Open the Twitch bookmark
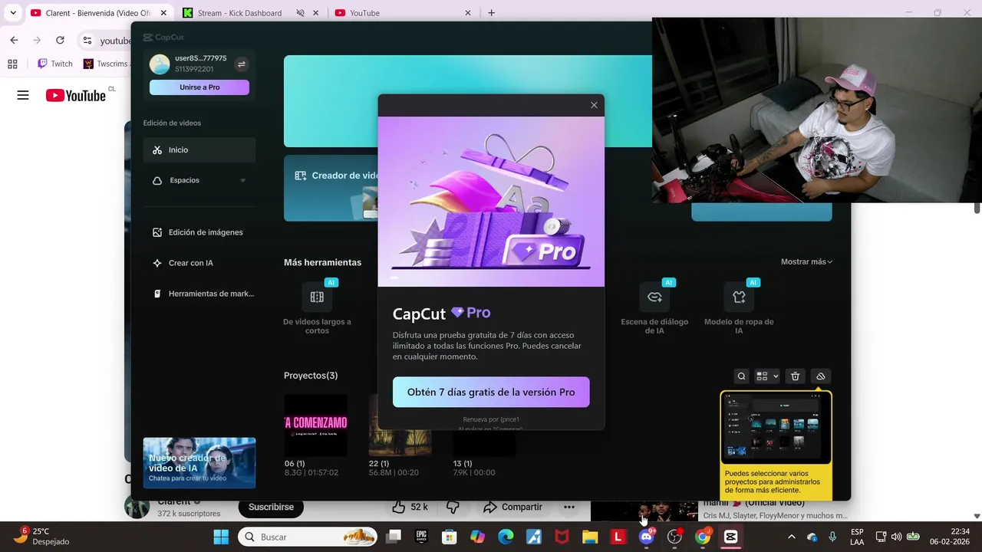The width and height of the screenshot is (982, 552). pyautogui.click(x=55, y=64)
